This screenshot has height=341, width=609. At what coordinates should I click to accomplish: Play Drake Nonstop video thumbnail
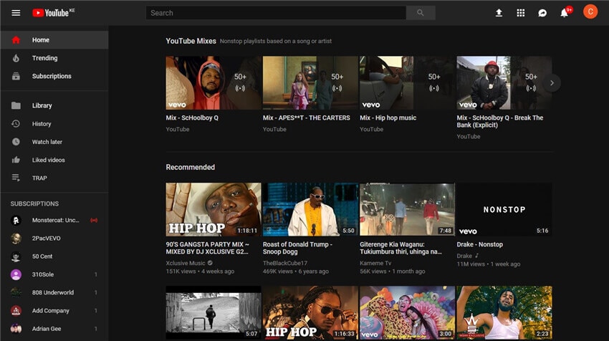pyautogui.click(x=504, y=209)
